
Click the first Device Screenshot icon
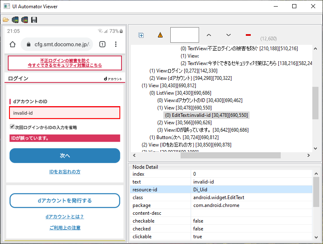point(15,20)
